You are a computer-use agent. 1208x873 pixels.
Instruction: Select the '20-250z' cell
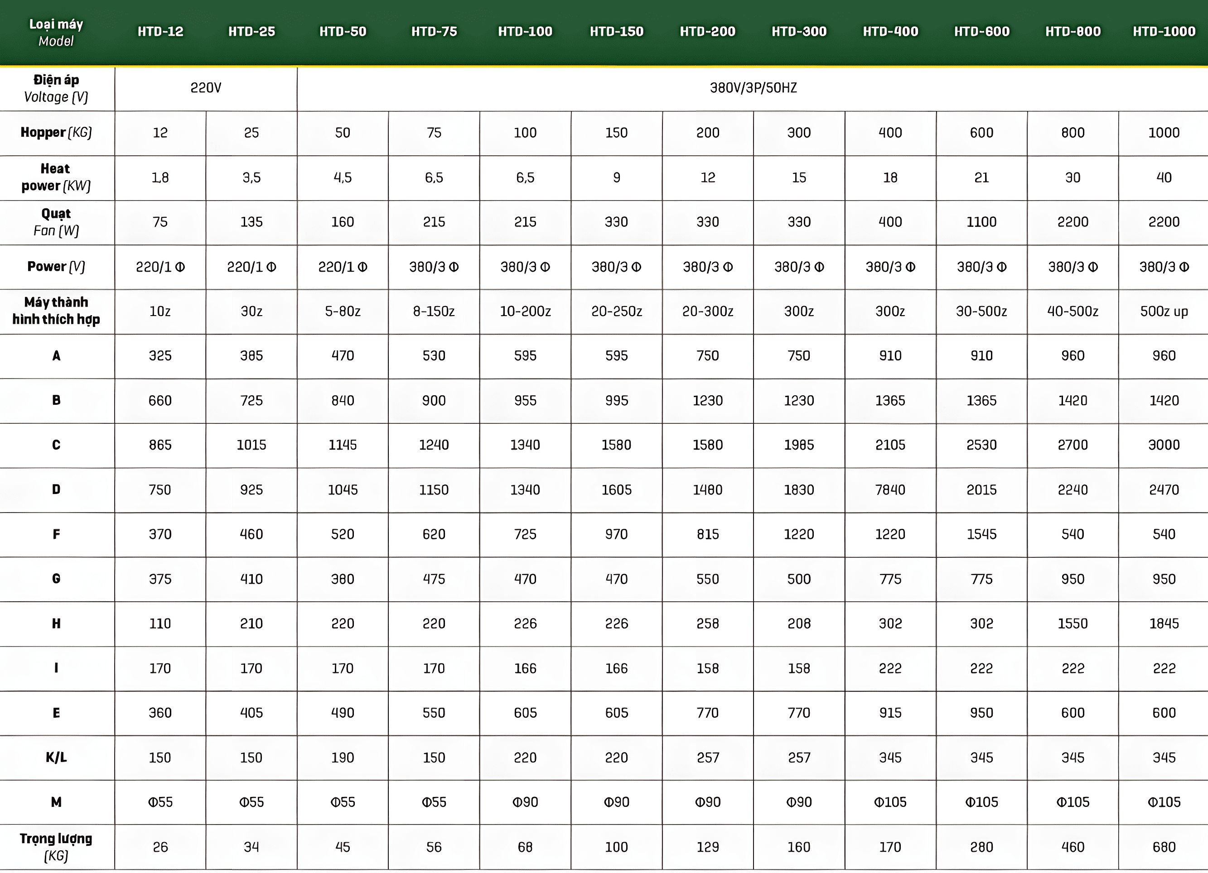[617, 312]
